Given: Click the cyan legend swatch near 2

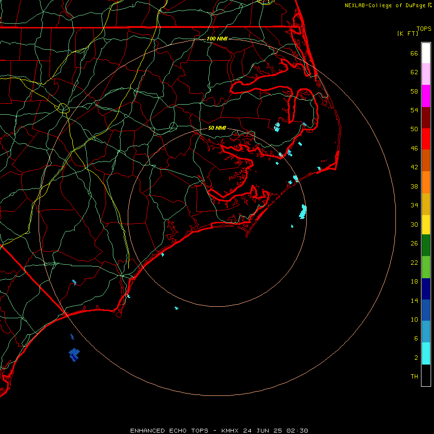Looking at the screenshot, I should tap(426, 353).
